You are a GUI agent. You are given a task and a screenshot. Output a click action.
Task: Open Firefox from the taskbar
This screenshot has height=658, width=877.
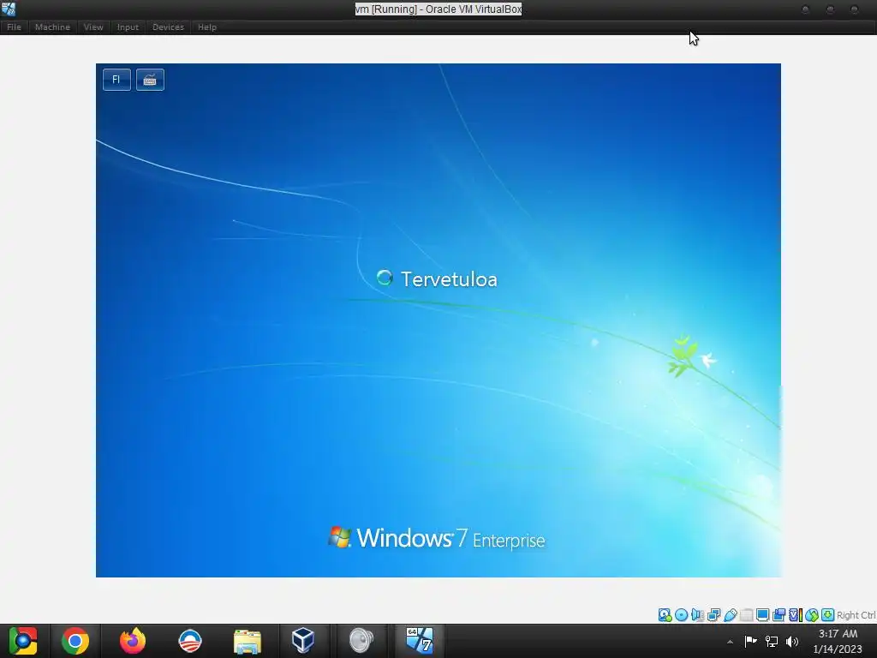tap(133, 641)
